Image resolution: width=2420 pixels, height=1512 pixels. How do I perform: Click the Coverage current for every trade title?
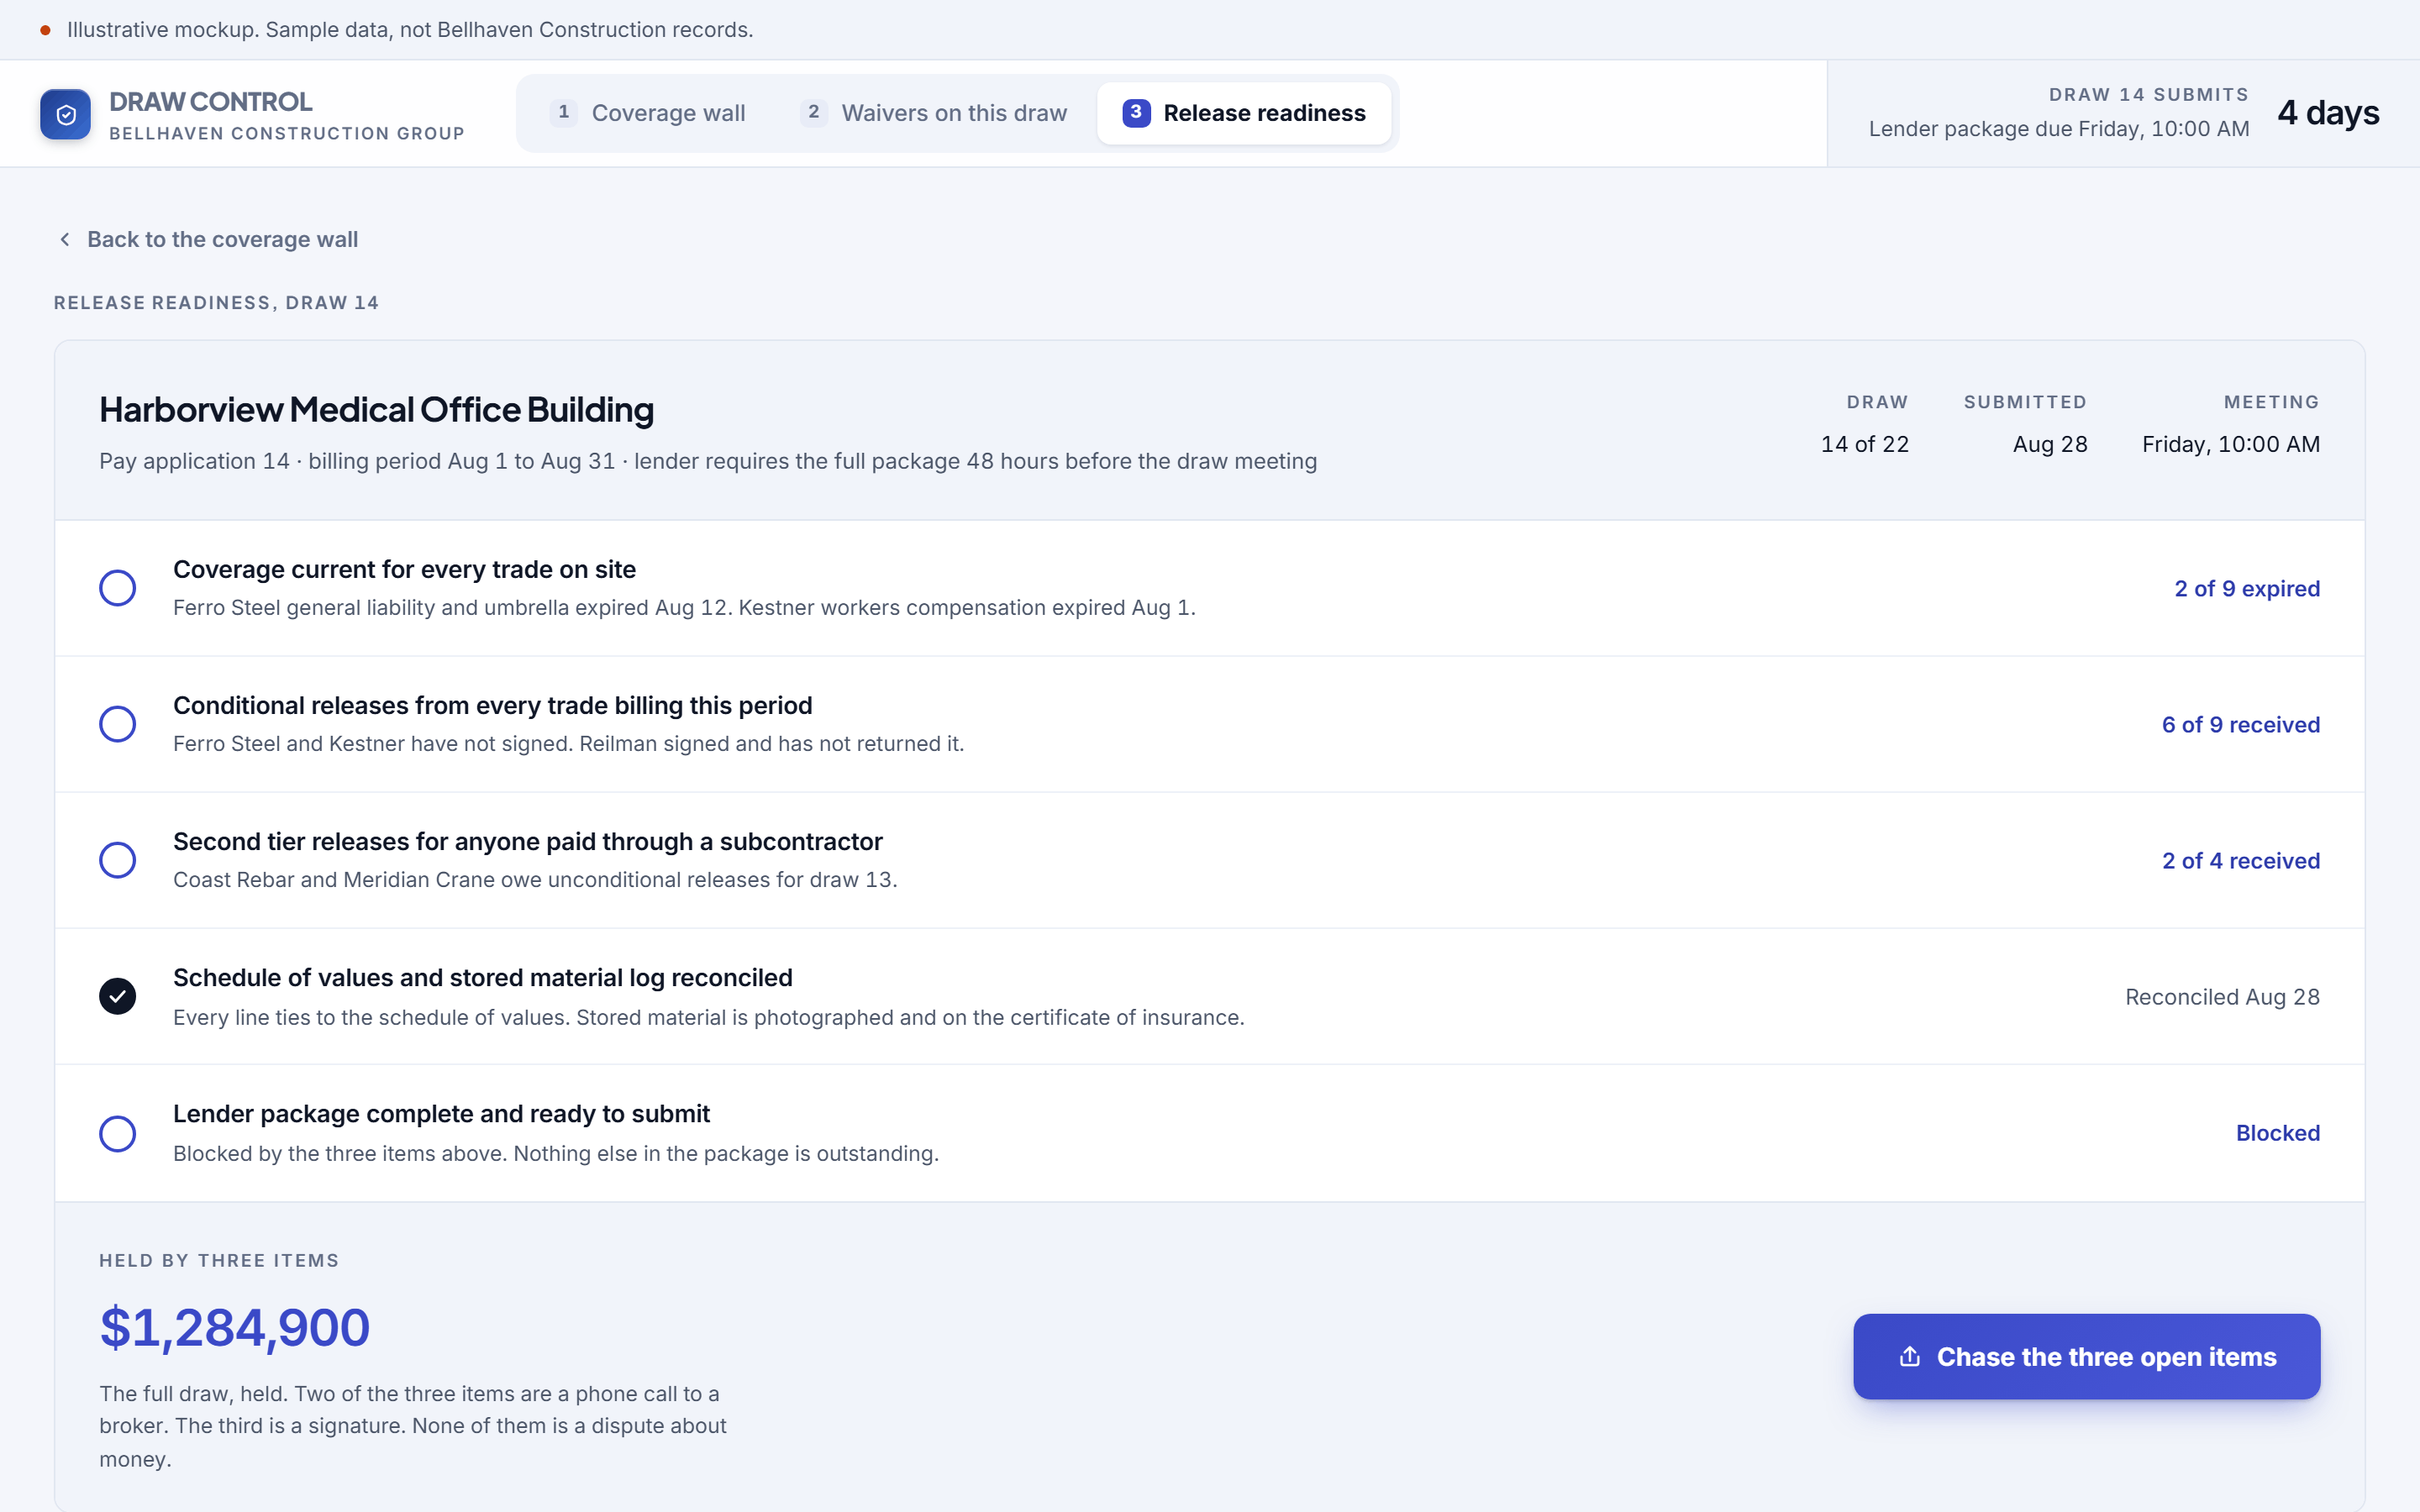coord(405,569)
